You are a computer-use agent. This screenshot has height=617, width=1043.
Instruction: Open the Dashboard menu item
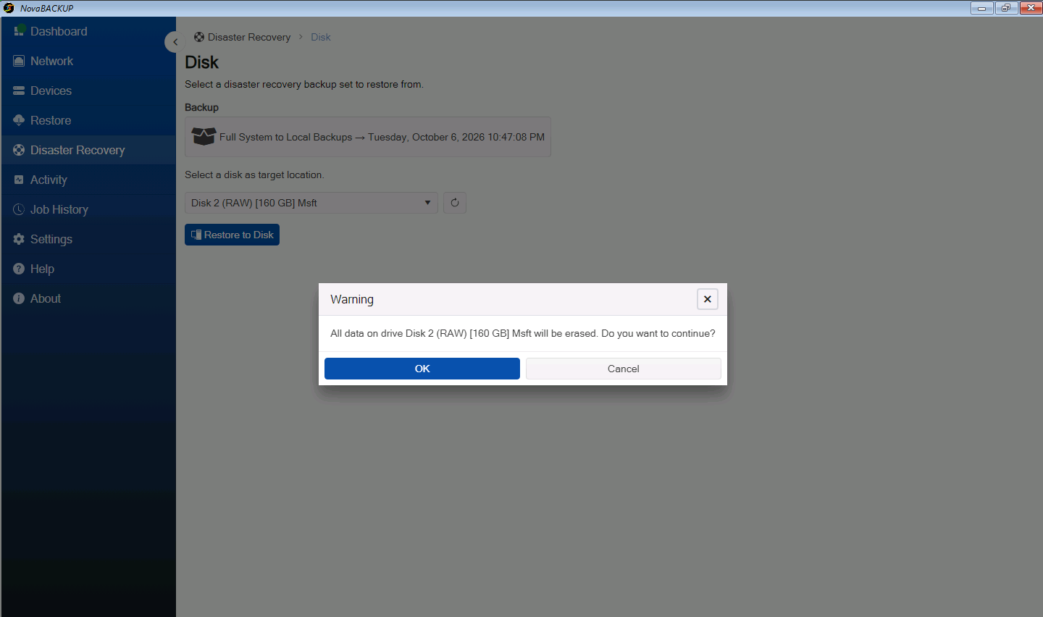pyautogui.click(x=88, y=31)
